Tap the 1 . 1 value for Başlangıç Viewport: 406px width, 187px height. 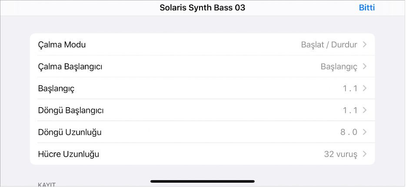pos(350,89)
